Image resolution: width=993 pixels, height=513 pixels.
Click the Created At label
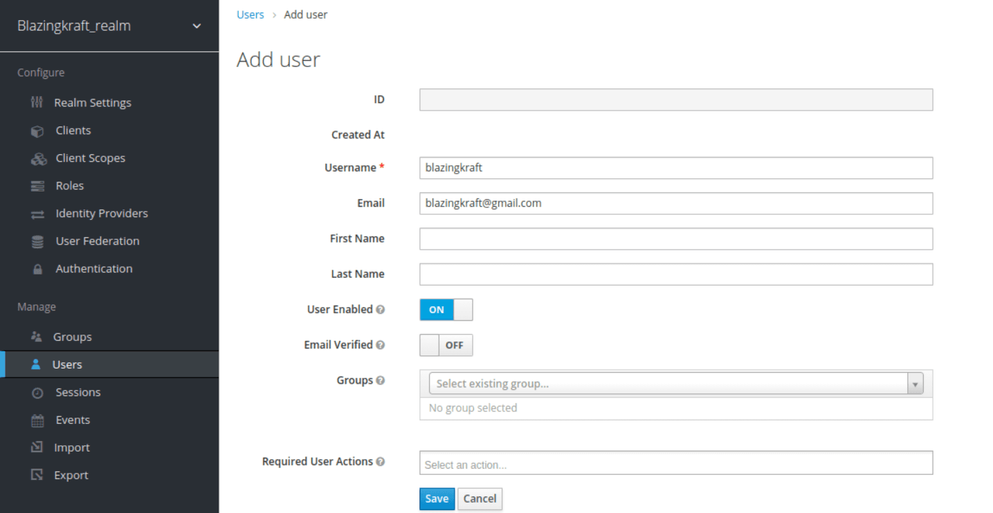(358, 135)
